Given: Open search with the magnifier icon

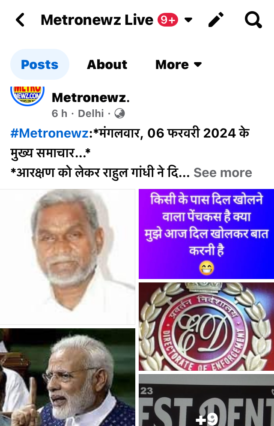Looking at the screenshot, I should 253,20.
